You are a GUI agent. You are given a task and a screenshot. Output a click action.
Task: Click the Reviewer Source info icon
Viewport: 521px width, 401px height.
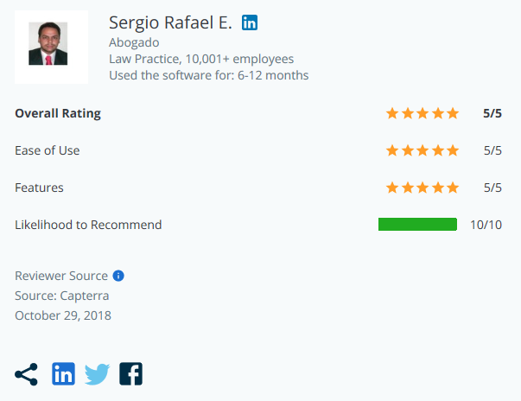[119, 276]
